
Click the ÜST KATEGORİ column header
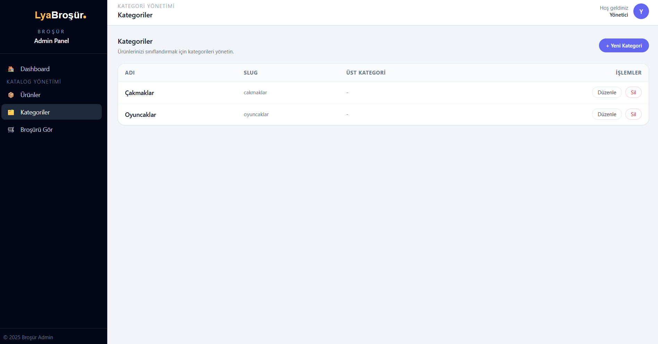366,73
